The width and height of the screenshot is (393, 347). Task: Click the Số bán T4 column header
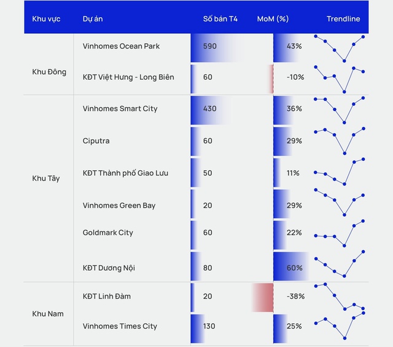point(220,19)
